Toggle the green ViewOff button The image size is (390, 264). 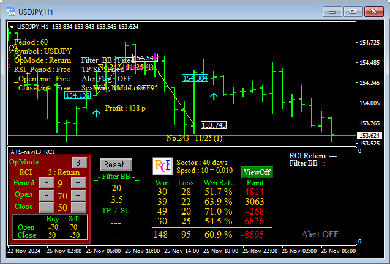point(257,172)
